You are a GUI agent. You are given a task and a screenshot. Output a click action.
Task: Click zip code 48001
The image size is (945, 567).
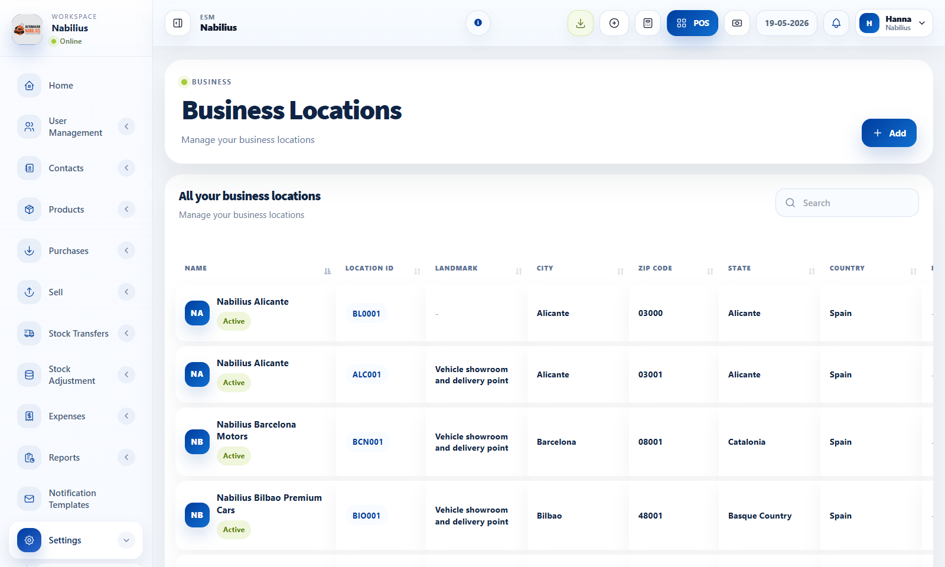point(650,516)
